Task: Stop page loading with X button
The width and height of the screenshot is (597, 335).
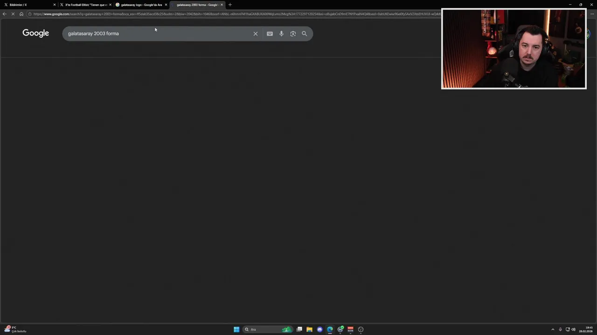Action: [x=13, y=14]
